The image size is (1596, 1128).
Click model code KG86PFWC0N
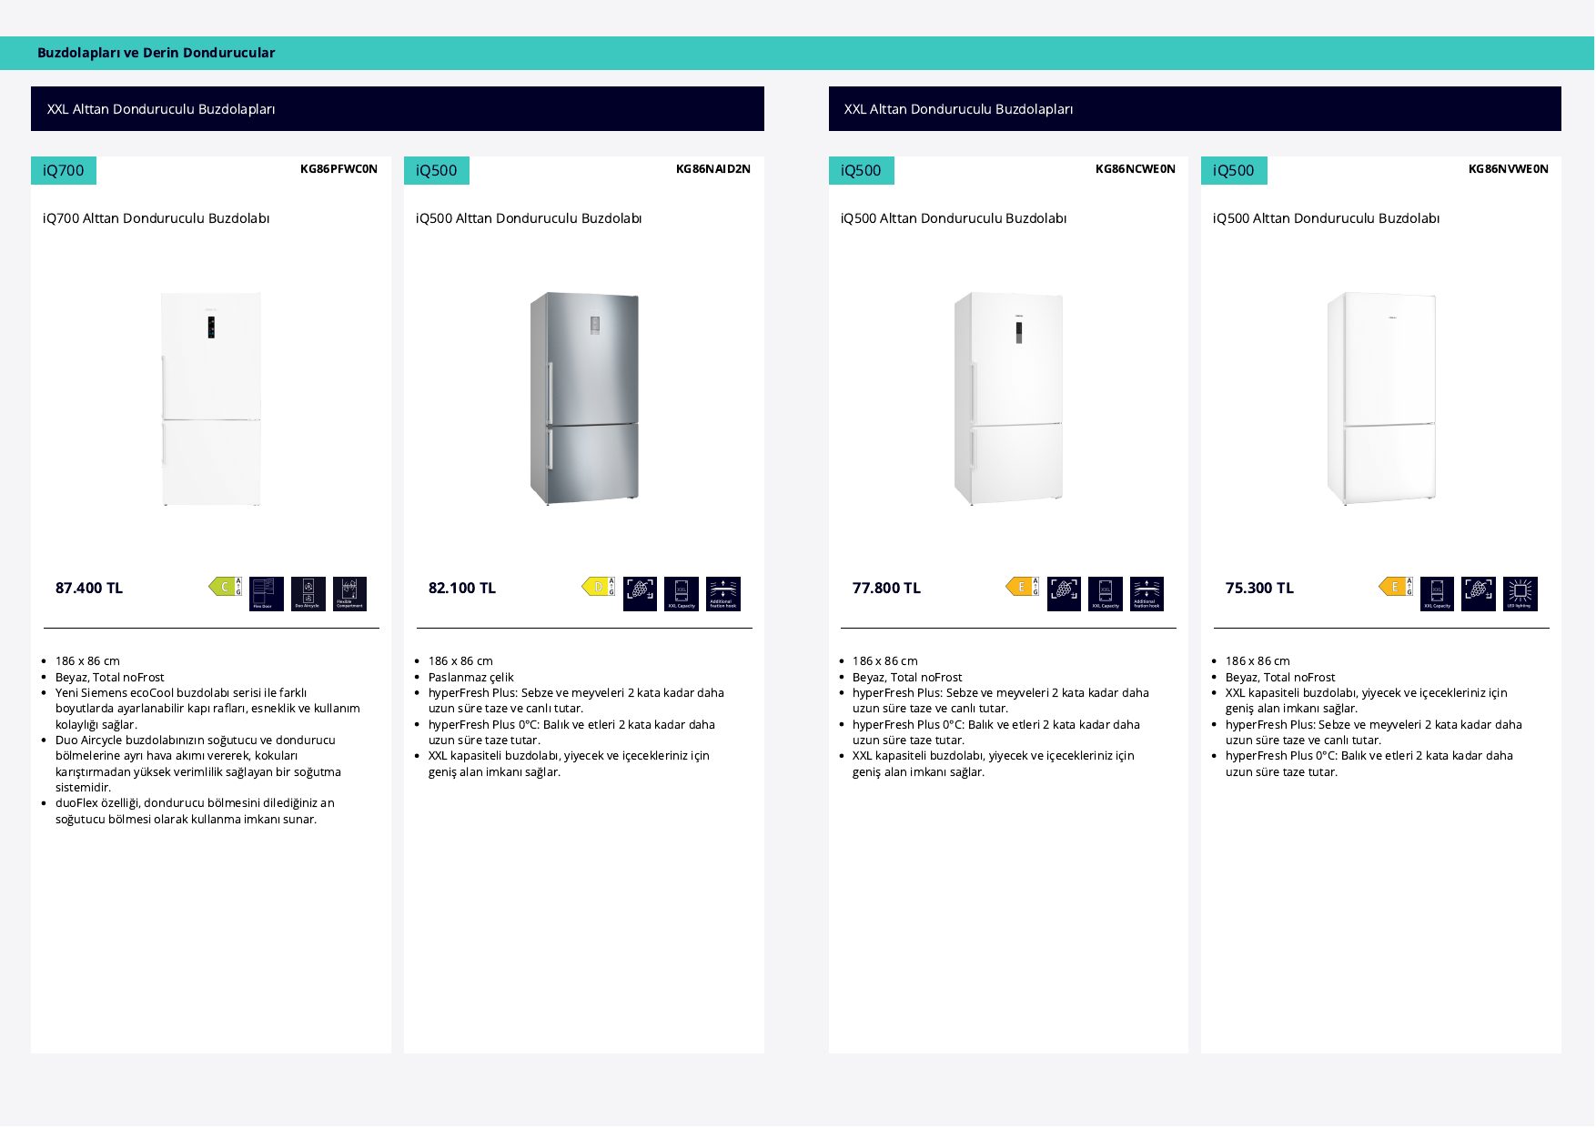click(x=338, y=169)
